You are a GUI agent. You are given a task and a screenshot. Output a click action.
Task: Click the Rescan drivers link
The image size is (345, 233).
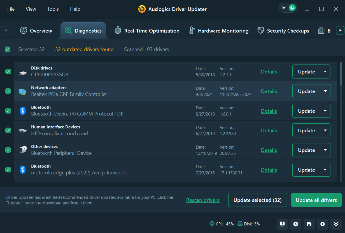coord(203,200)
